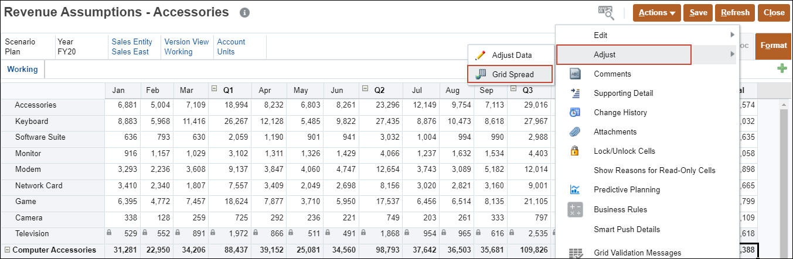
Task: Collapse the Q1 column group
Action: (213, 89)
